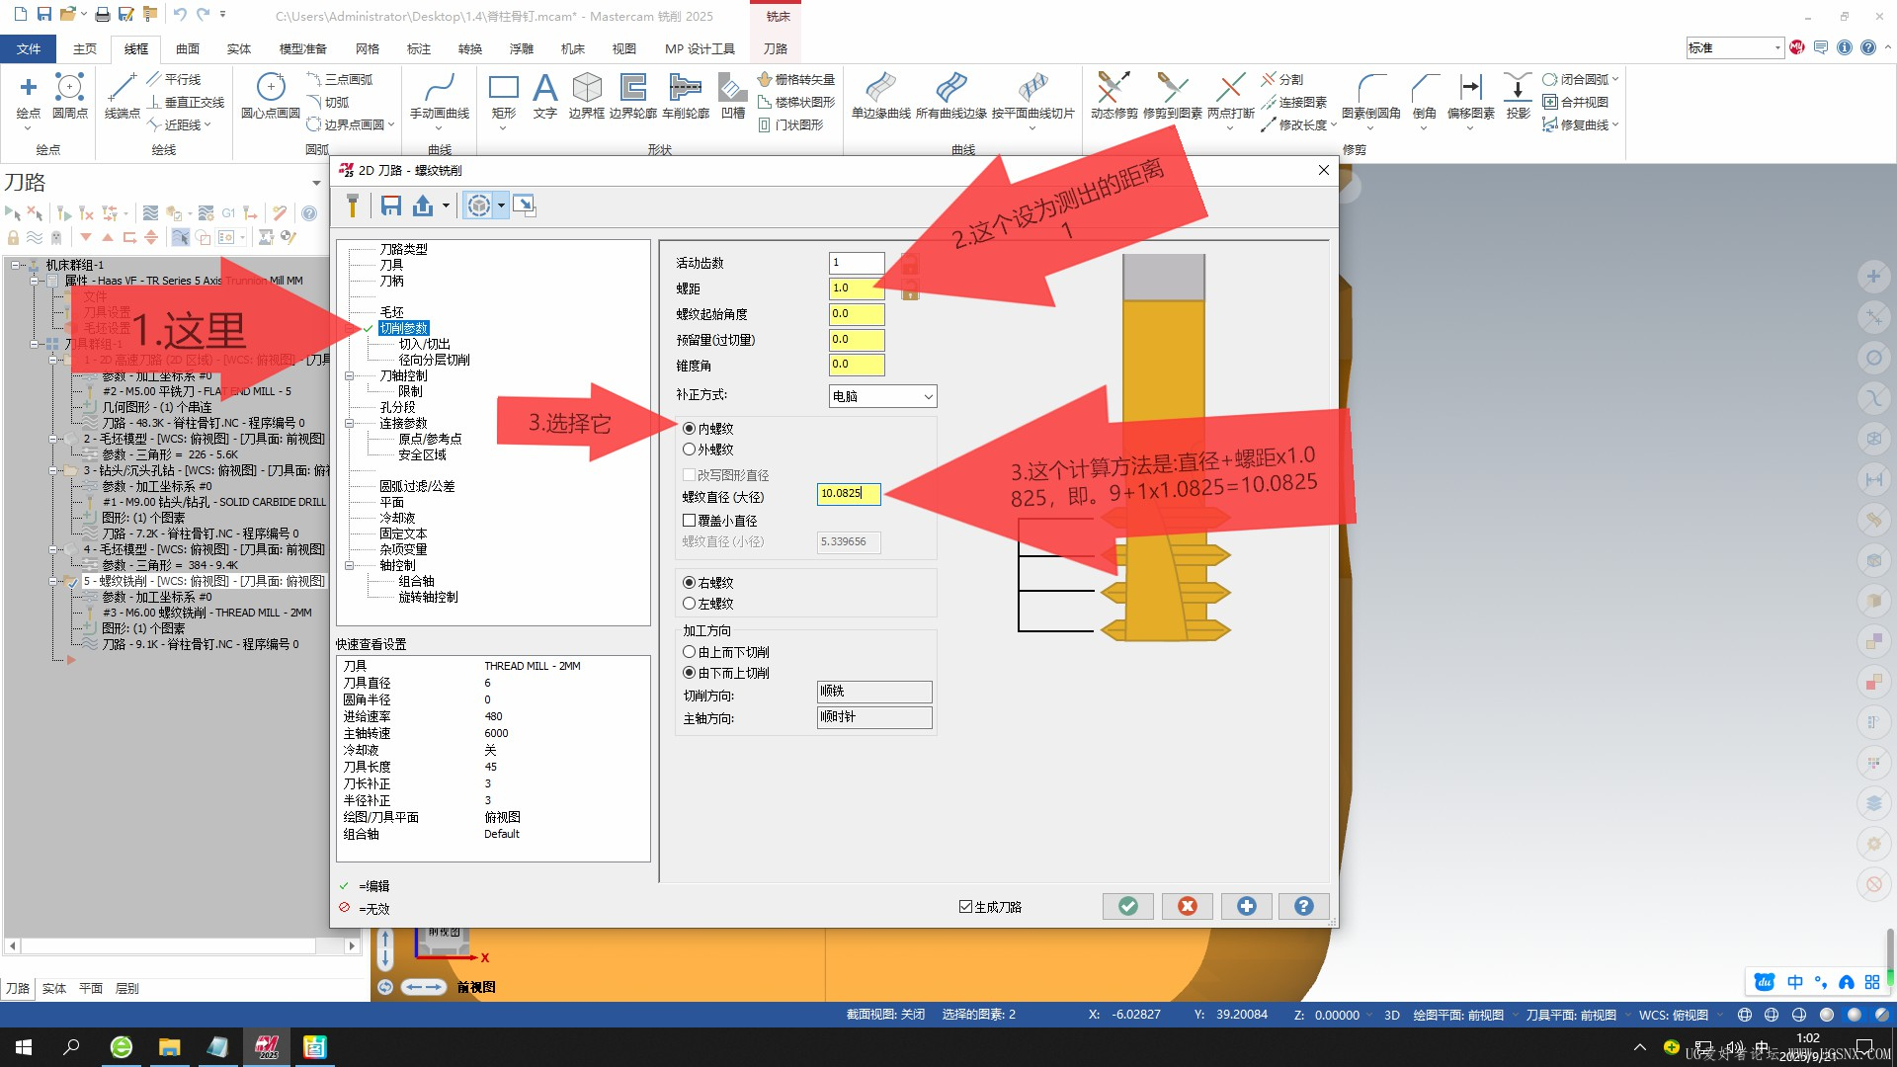Open the 标准 dropdown at top right

(x=1776, y=47)
